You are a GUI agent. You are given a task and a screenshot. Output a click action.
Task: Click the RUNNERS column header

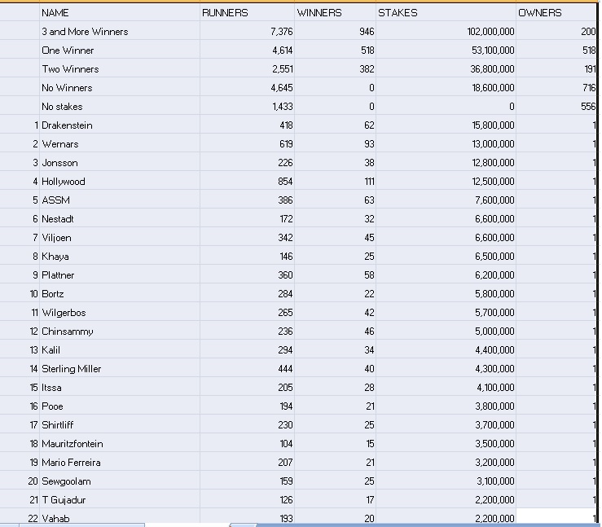(225, 13)
